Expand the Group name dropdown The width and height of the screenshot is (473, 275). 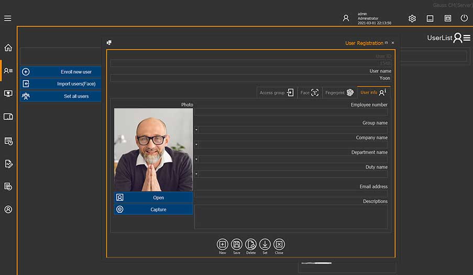(196, 130)
